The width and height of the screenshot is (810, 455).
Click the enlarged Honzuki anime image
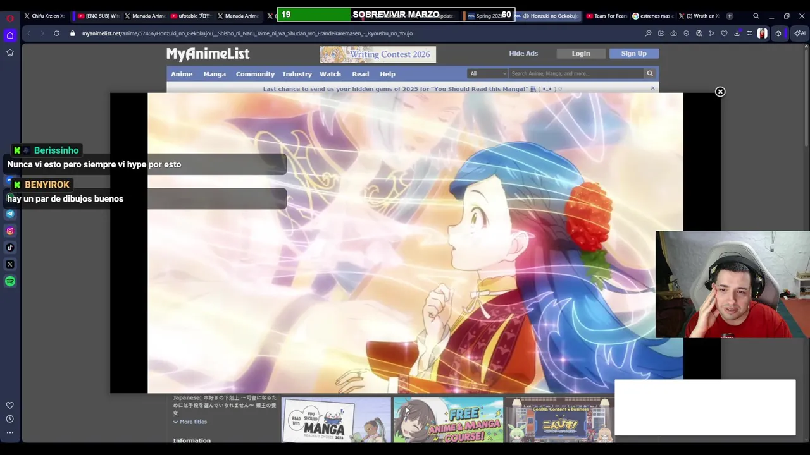point(415,243)
